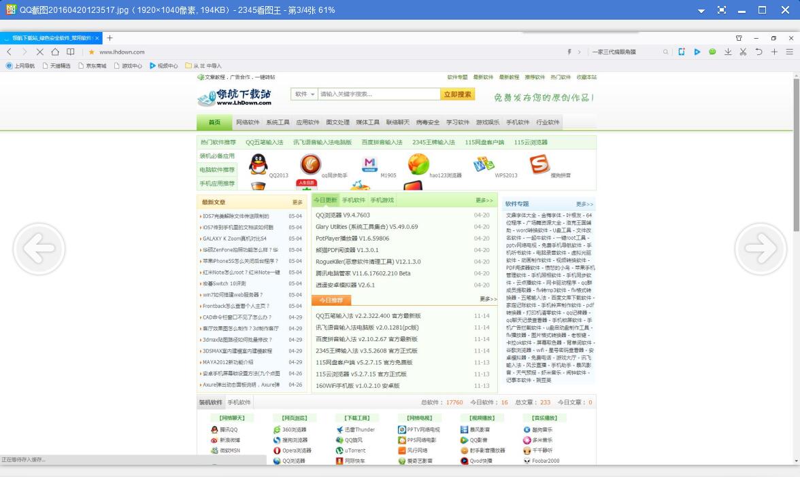This screenshot has width=800, height=477.
Task: Switch to the 装机软件 tab
Action: (211, 402)
